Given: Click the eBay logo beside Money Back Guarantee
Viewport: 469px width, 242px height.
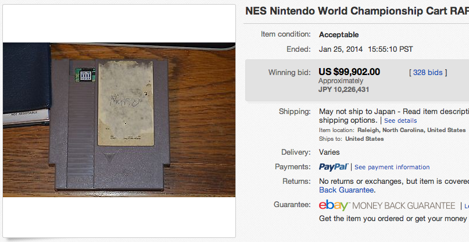Looking at the screenshot, I should point(334,205).
